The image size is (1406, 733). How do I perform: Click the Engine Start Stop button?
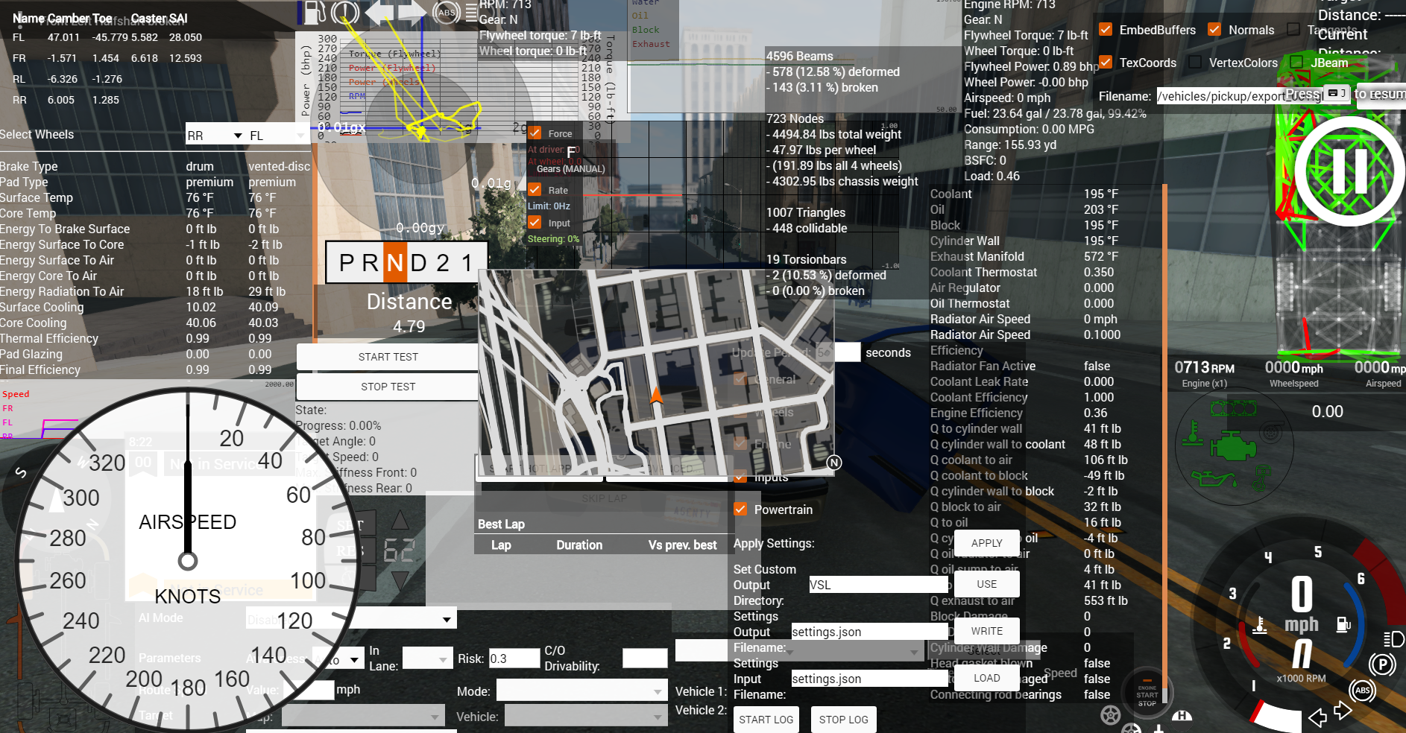1147,694
